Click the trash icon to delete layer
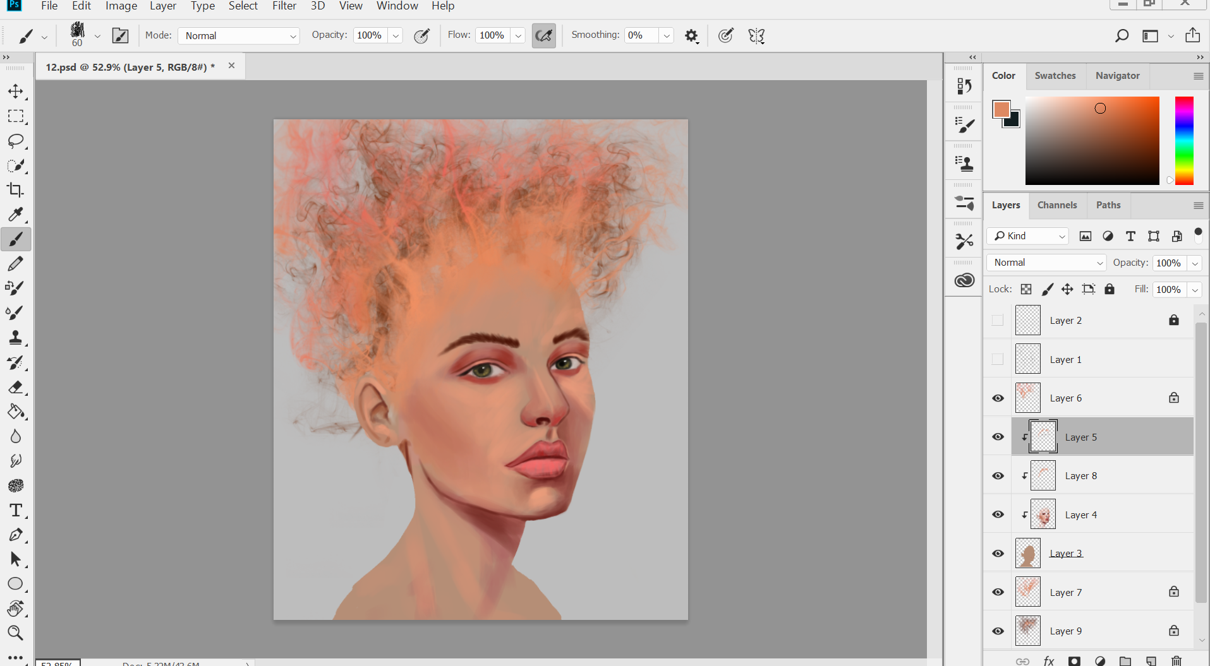1210x666 pixels. point(1176,661)
